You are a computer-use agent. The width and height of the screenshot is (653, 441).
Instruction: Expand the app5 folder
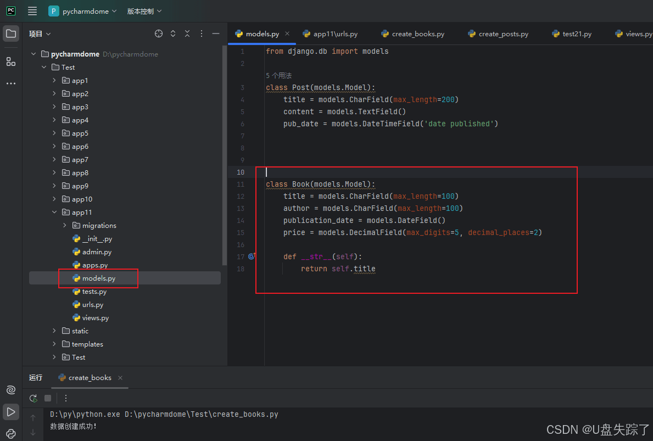pyautogui.click(x=54, y=133)
